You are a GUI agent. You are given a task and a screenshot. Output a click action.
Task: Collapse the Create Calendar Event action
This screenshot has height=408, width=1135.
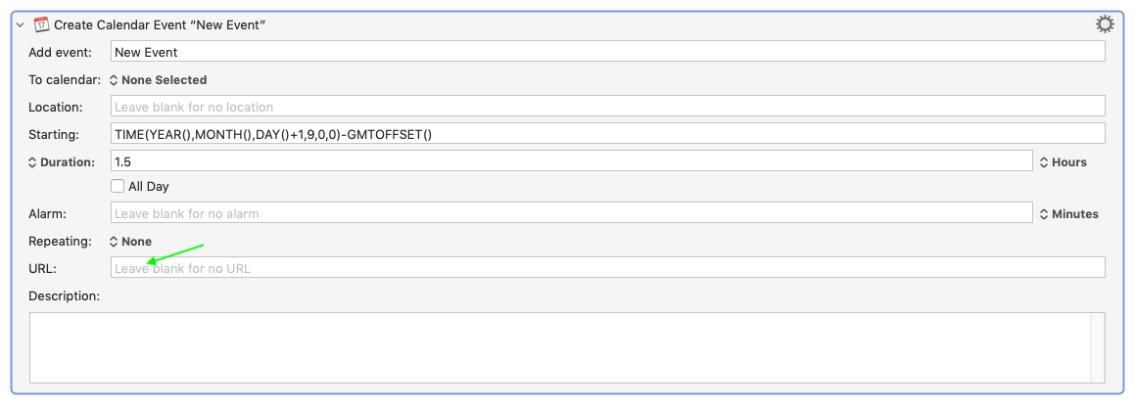21,25
